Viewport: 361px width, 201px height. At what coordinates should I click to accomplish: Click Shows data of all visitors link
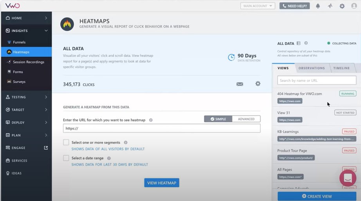(108, 149)
